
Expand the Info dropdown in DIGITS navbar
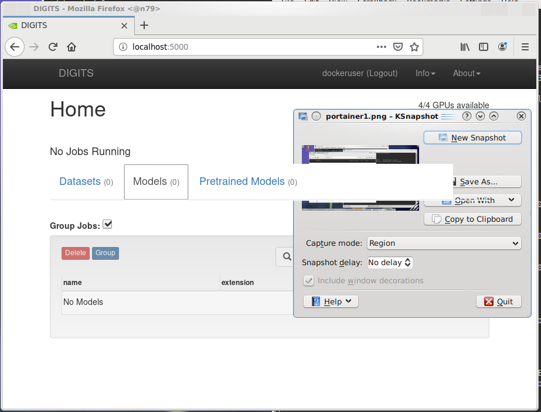(x=426, y=73)
